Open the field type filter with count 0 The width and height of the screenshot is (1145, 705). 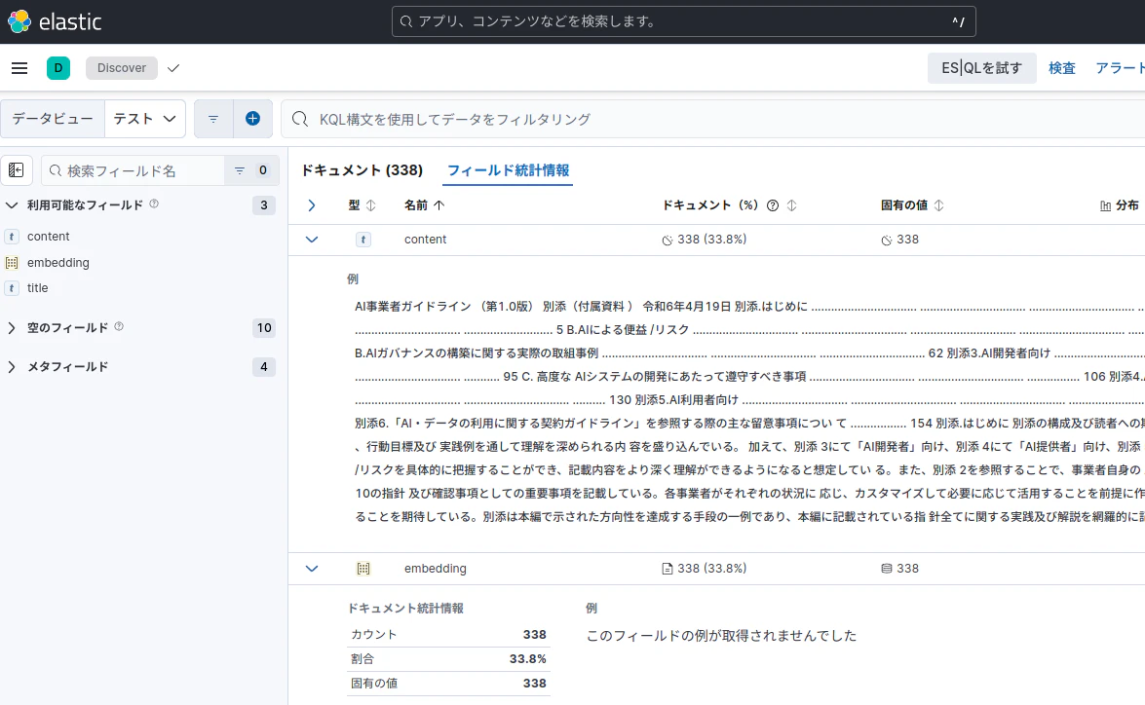(x=250, y=170)
